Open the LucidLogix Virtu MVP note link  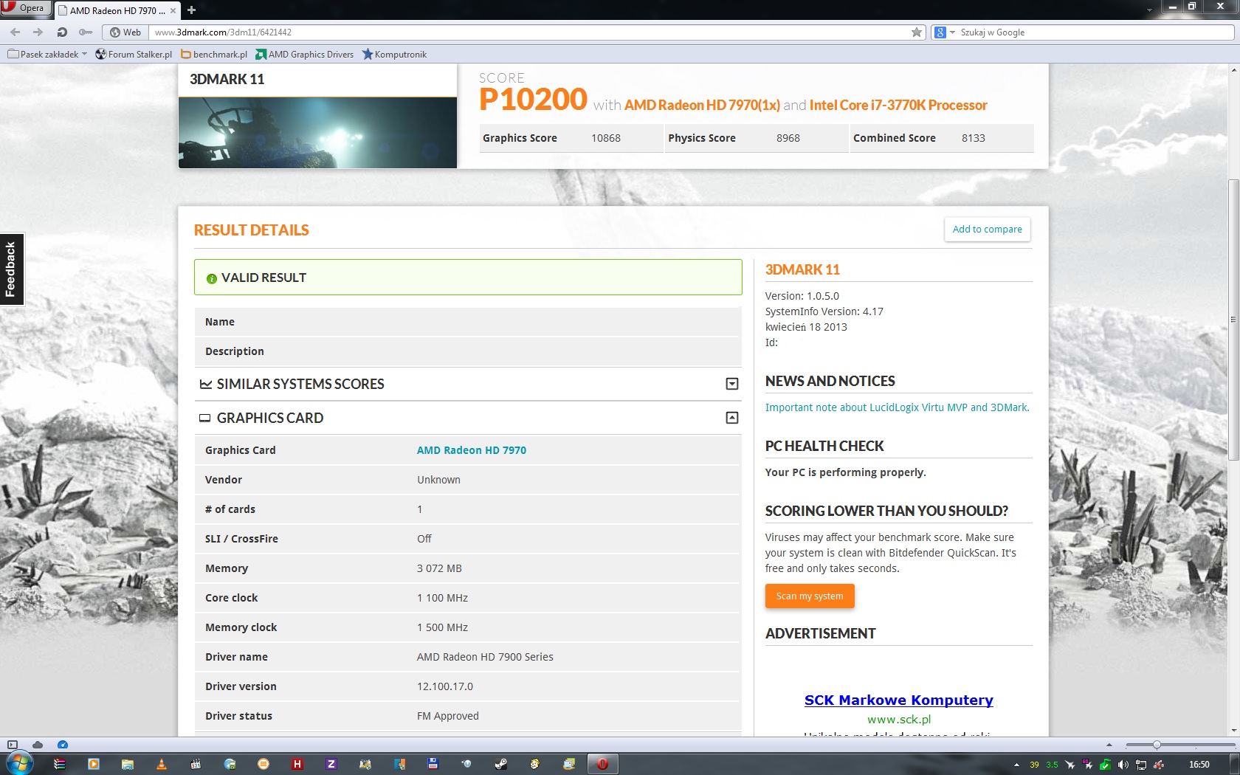[897, 407]
